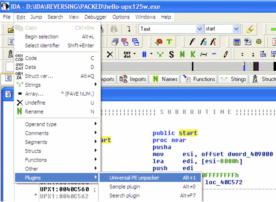Click the highlighter marker toolbar icon
The height and width of the screenshot is (202, 276).
250,29
